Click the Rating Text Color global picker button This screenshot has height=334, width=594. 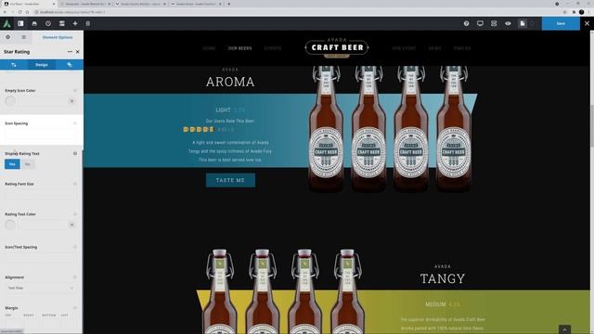[72, 225]
